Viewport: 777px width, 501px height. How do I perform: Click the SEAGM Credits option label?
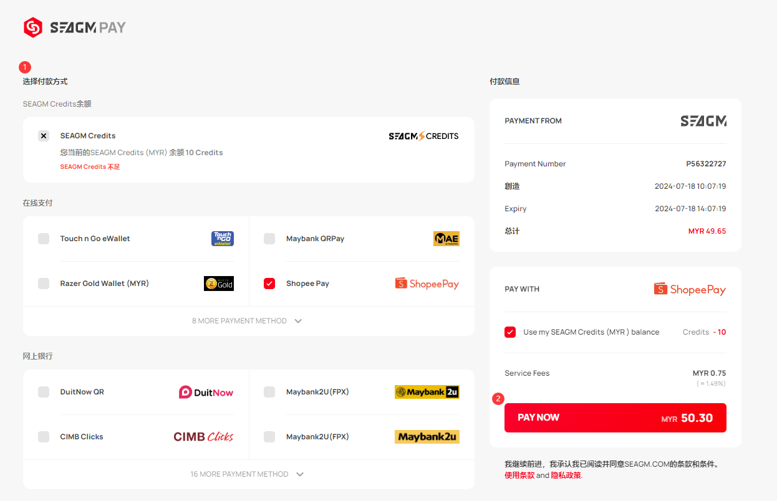[88, 136]
